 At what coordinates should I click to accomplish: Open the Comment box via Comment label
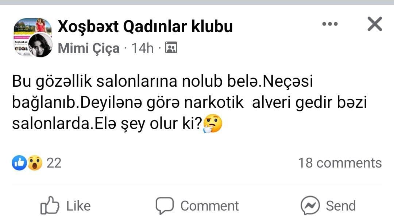209,206
